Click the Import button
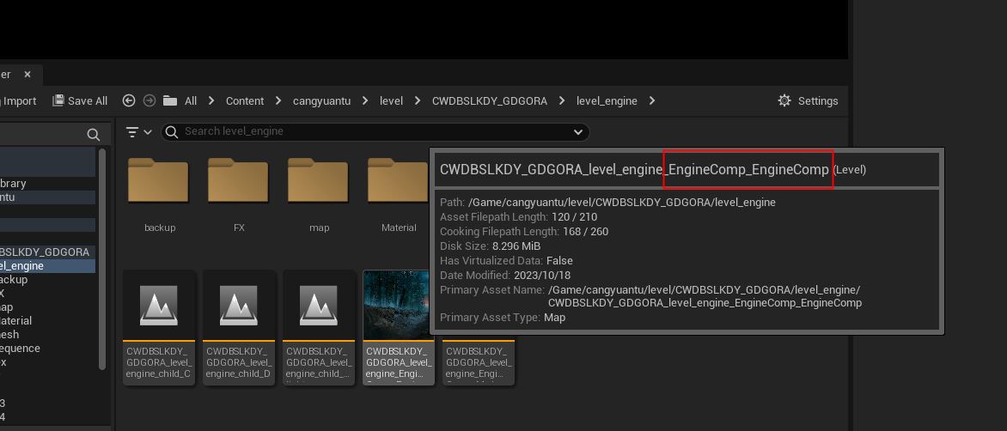 coord(19,100)
